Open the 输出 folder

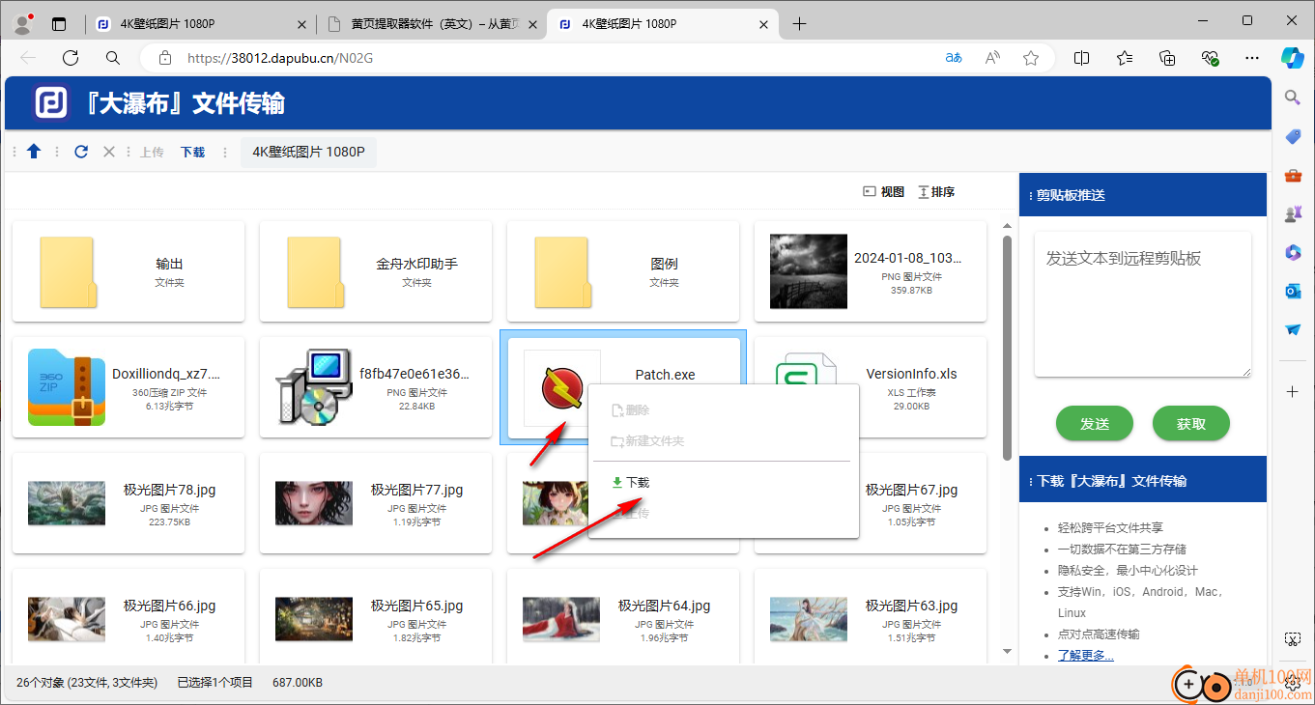point(129,271)
